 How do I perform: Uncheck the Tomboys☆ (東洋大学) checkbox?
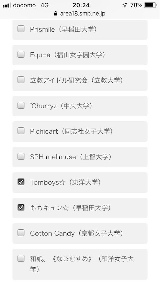pyautogui.click(x=21, y=182)
